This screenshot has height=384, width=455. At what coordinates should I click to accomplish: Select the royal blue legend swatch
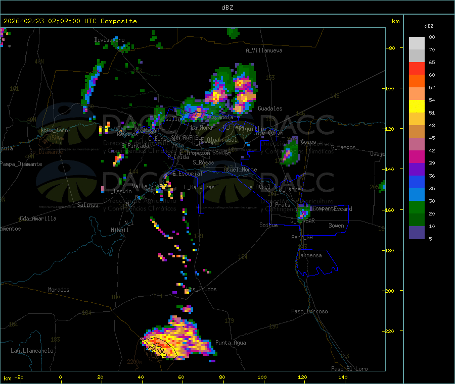417,182
